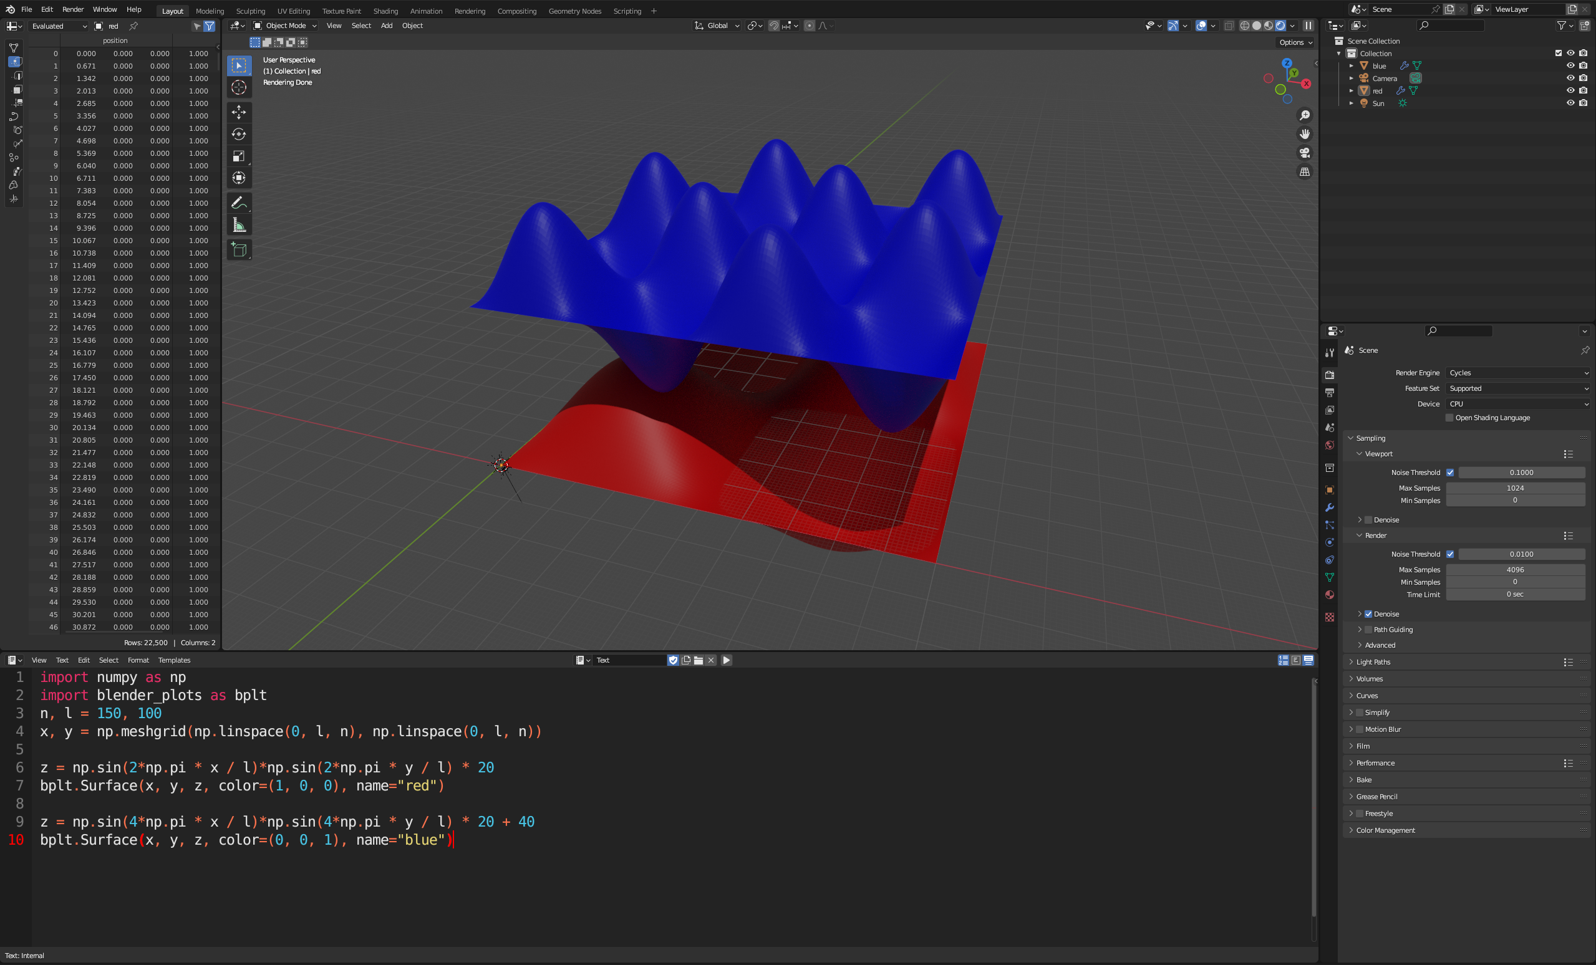The width and height of the screenshot is (1596, 965).
Task: Disable the Render Denoise checkbox
Action: pos(1368,613)
